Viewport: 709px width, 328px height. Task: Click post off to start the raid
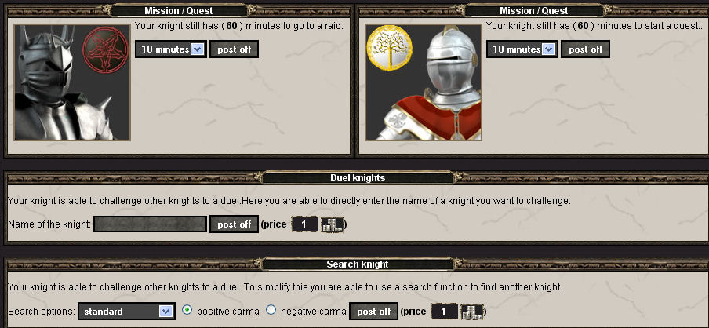235,49
